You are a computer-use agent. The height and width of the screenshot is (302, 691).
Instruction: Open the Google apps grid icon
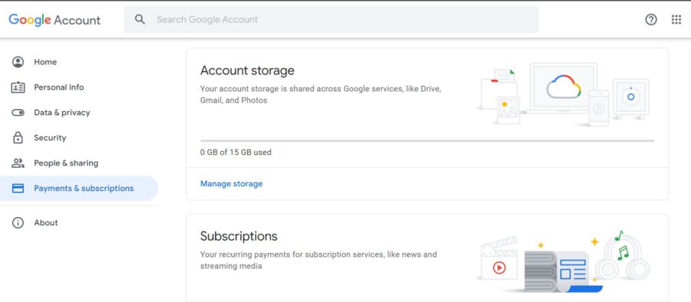[x=676, y=19]
